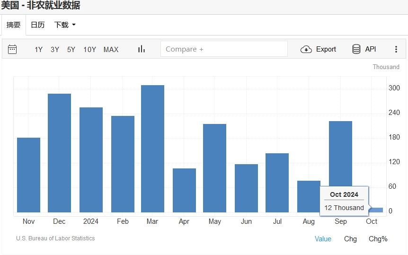Image resolution: width=408 pixels, height=255 pixels.
Task: Click the Compare + input field
Action: 223,49
